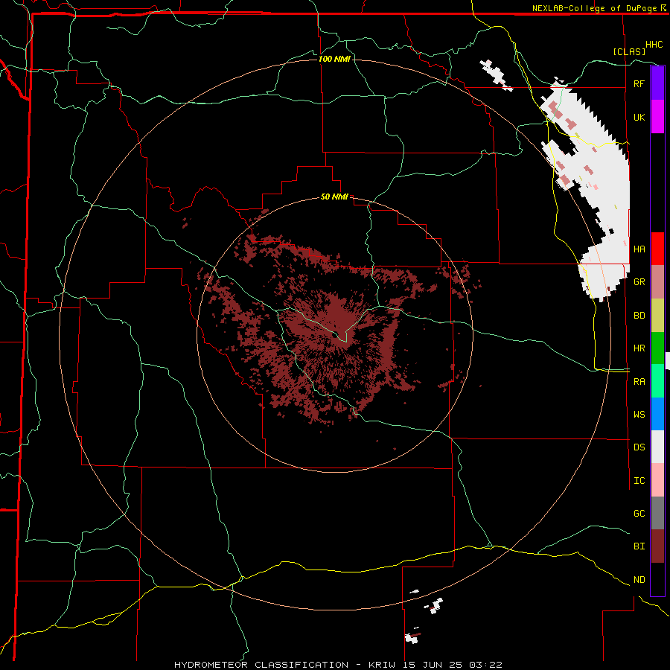
Task: Click the WS legend label
Action: point(639,415)
